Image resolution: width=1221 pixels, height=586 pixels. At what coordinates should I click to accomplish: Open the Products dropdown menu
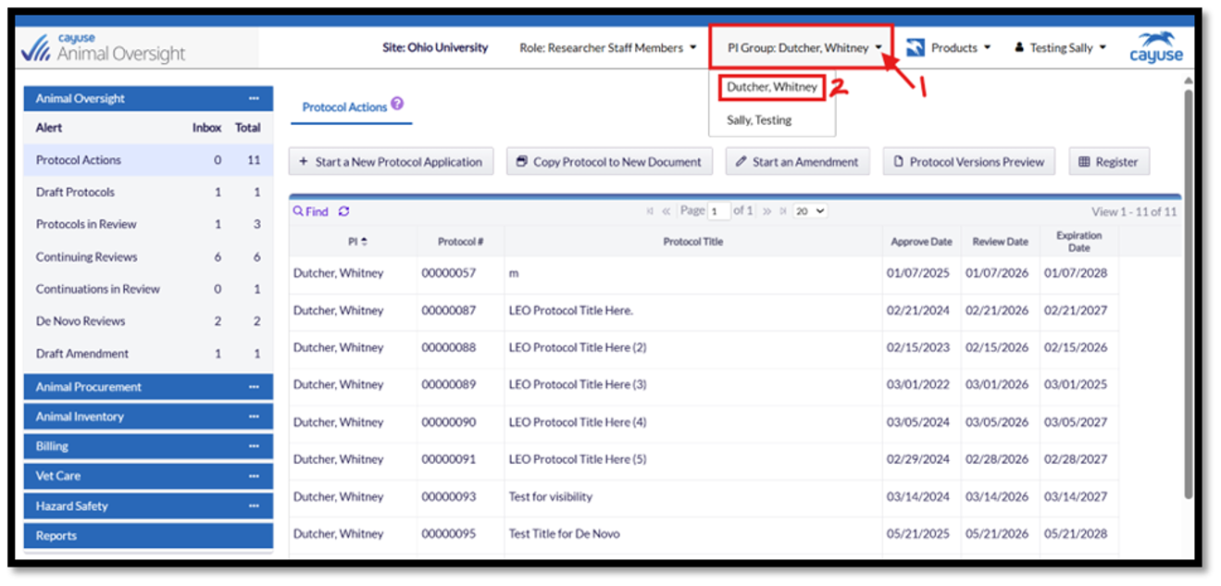pos(948,48)
